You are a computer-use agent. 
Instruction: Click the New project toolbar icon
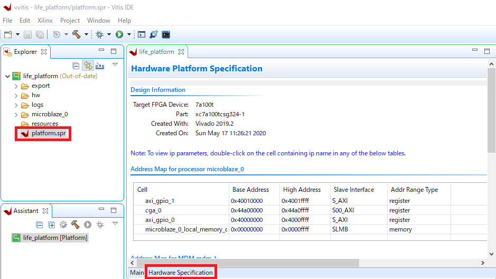8,34
